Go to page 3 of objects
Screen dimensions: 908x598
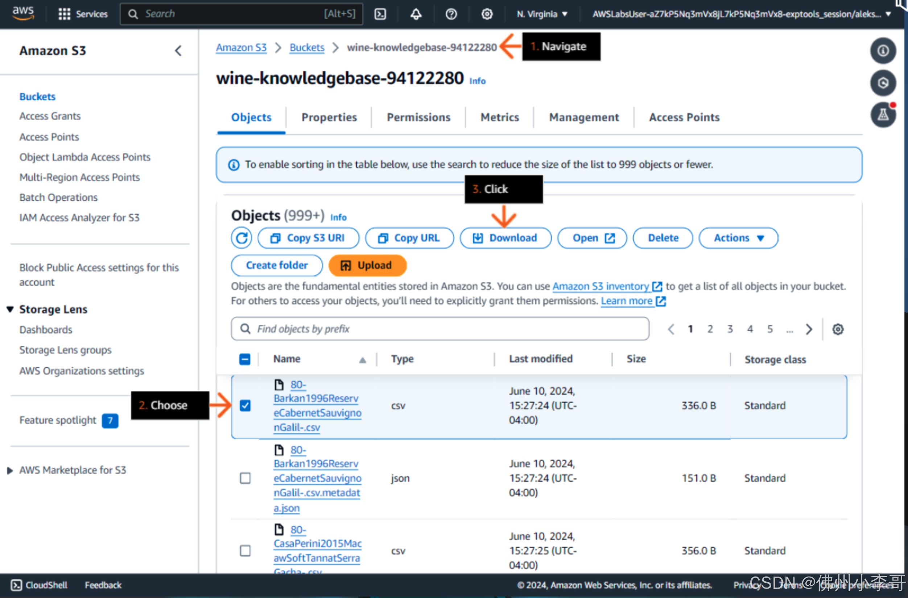point(730,329)
